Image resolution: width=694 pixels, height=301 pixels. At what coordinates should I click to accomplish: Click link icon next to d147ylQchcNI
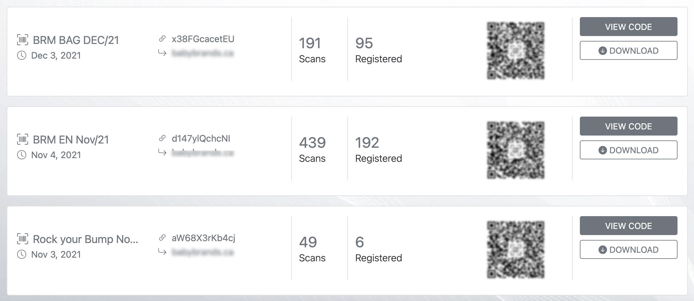(162, 138)
